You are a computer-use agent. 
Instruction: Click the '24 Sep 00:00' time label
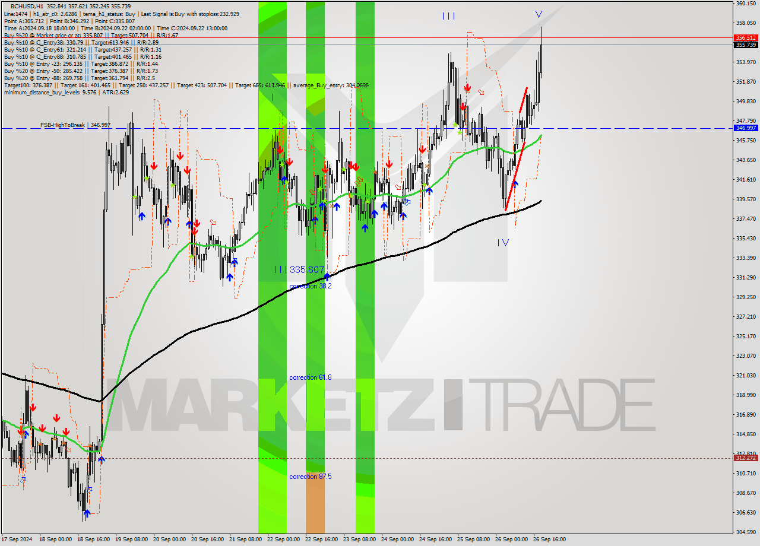point(397,539)
